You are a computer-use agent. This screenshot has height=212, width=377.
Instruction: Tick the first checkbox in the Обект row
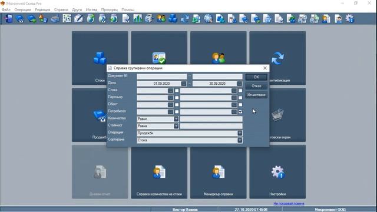177,105
